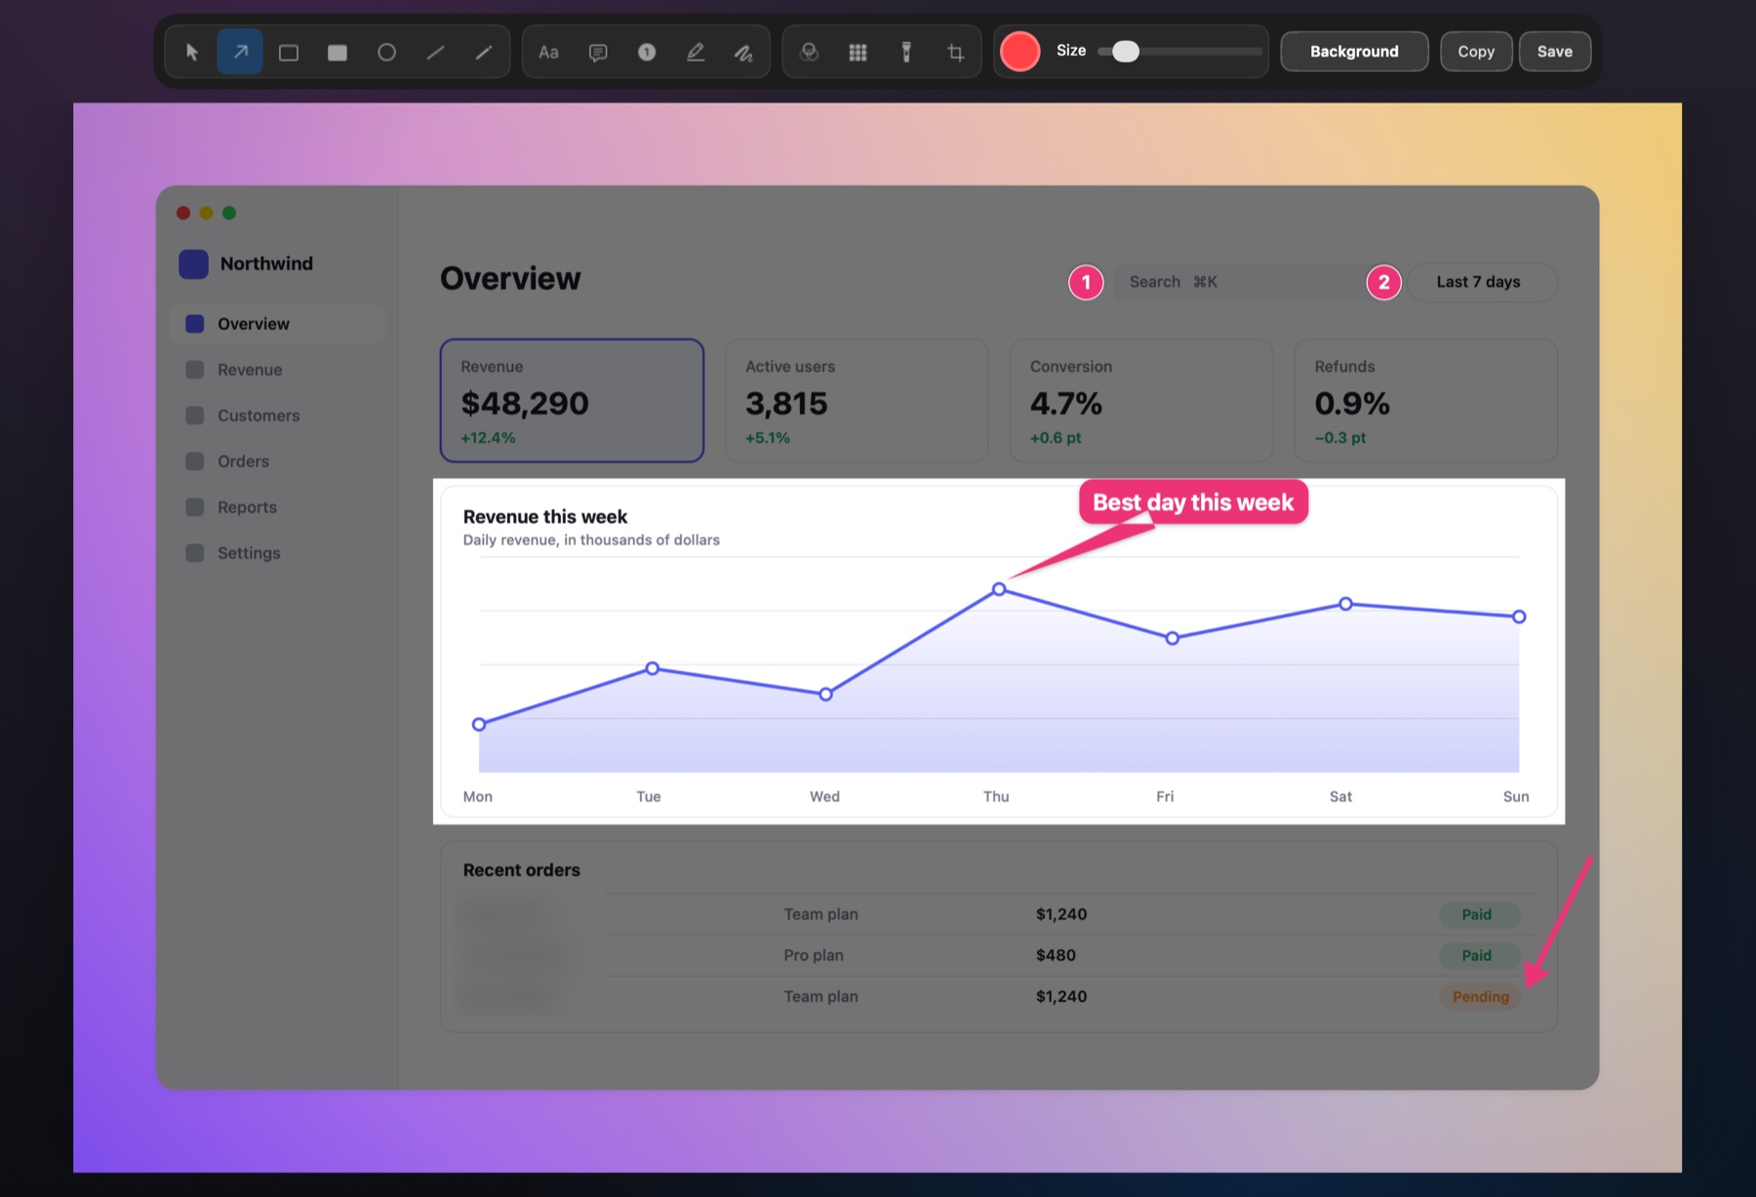Select the Reports item in the sidebar

point(277,507)
